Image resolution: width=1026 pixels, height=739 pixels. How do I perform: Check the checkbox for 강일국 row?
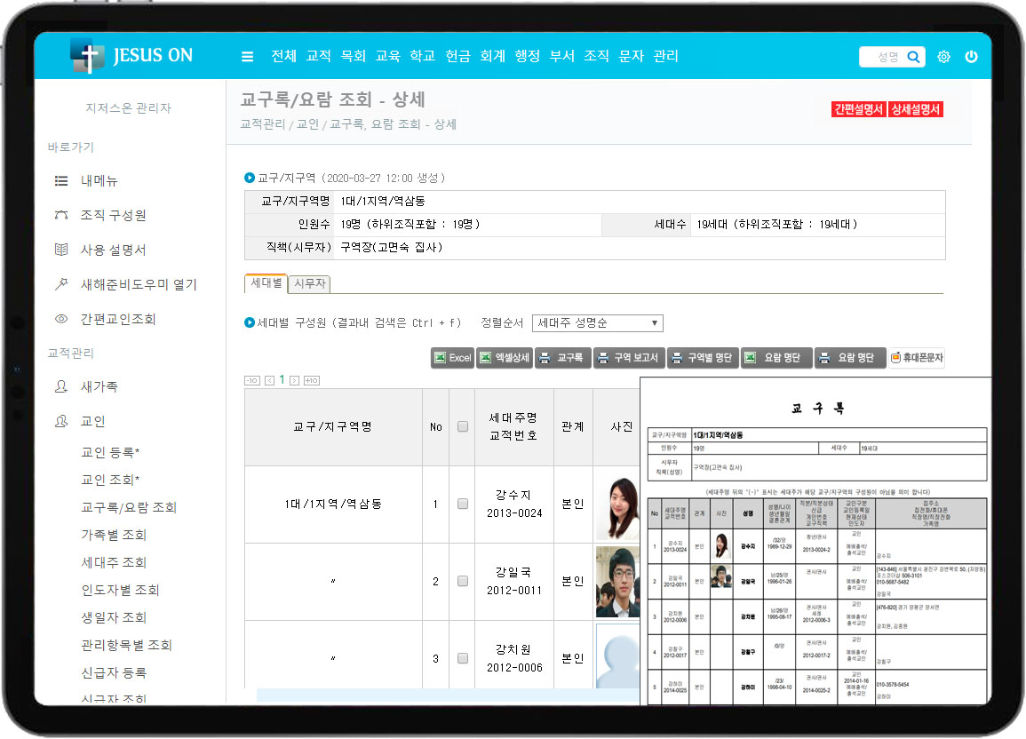point(463,581)
